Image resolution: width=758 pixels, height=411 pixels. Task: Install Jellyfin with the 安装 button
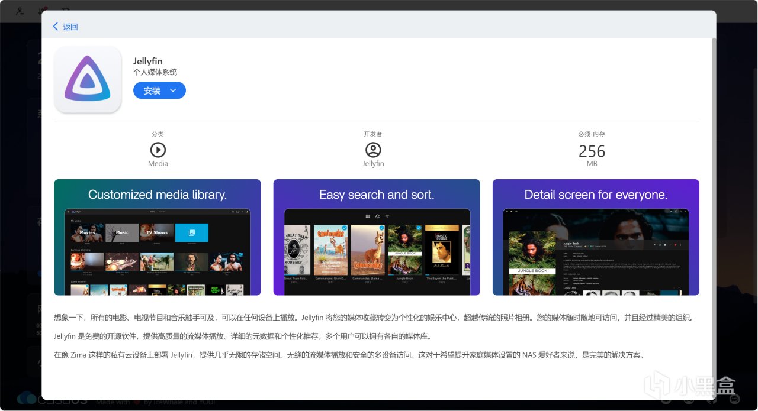pos(152,90)
